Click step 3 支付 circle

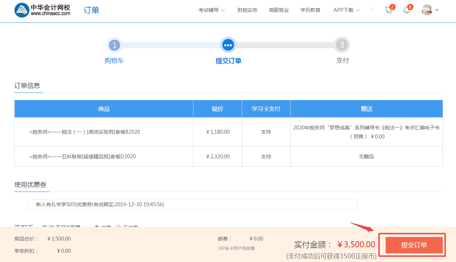[x=342, y=45]
